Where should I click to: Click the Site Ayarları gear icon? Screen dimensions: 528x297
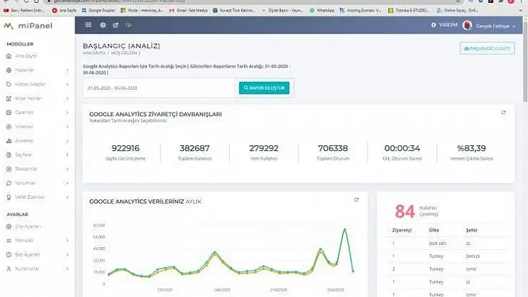pos(9,226)
